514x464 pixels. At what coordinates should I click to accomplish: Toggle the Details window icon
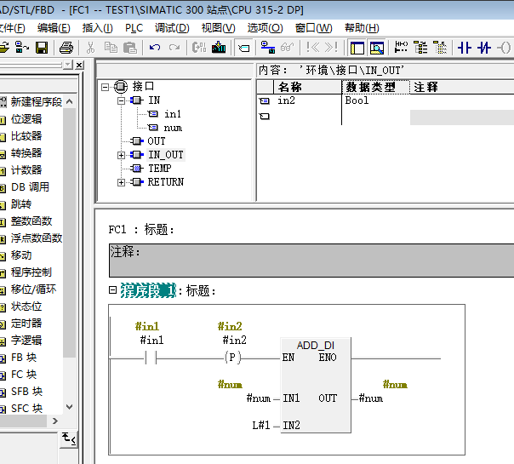[x=377, y=49]
